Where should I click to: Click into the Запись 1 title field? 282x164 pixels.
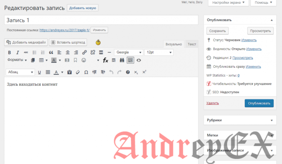pyautogui.click(x=101, y=20)
